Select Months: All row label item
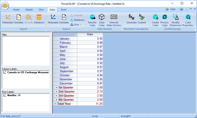The width and height of the screenshot is (197, 118). click(x=12, y=95)
